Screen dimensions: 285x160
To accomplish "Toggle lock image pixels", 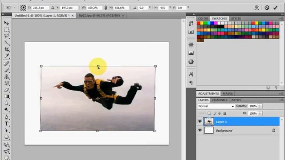I will click(215, 113).
